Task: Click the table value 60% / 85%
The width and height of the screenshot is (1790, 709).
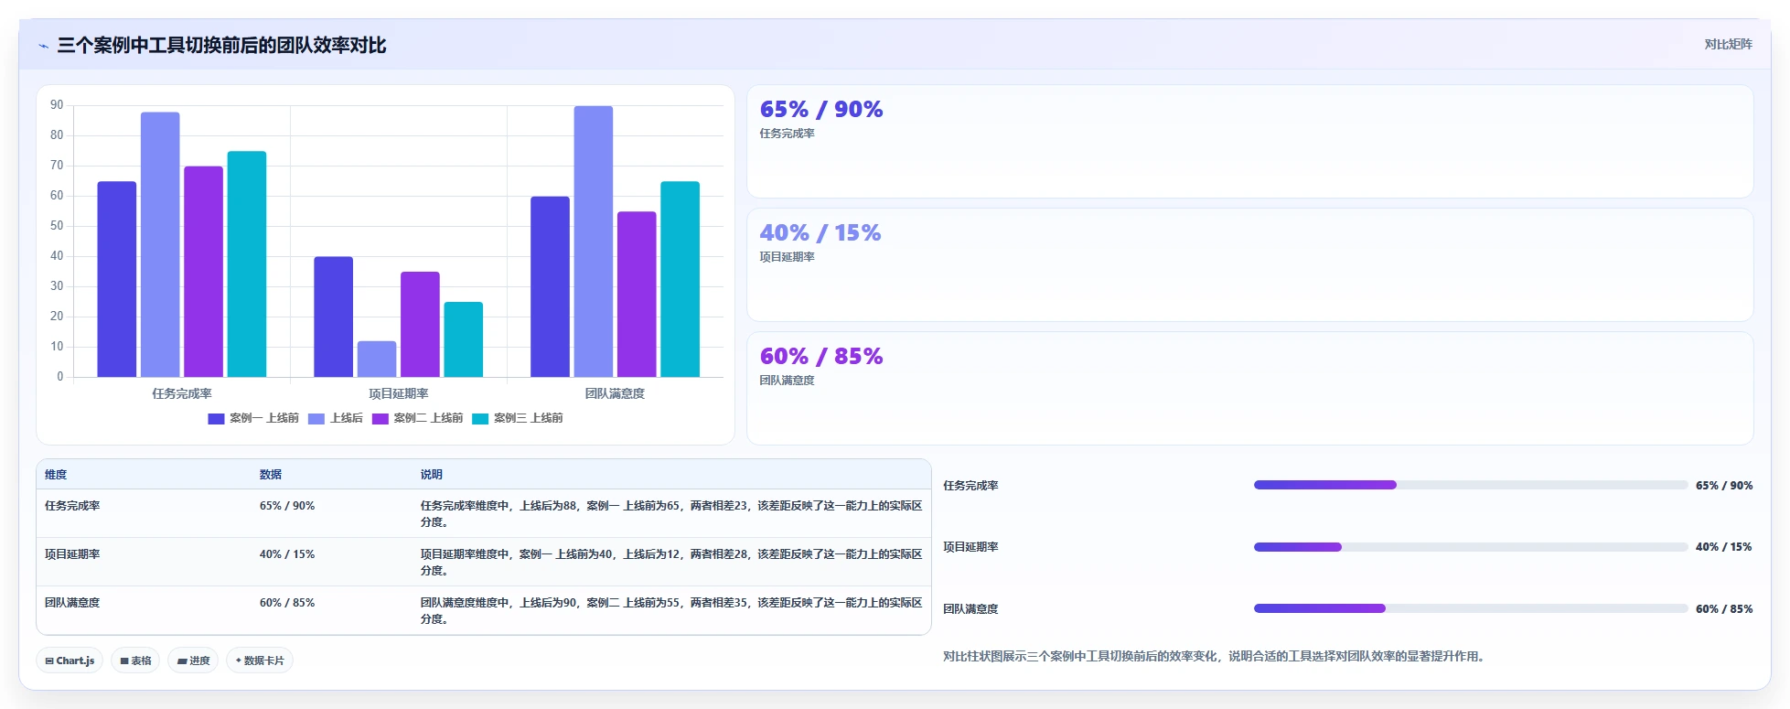Action: coord(287,603)
